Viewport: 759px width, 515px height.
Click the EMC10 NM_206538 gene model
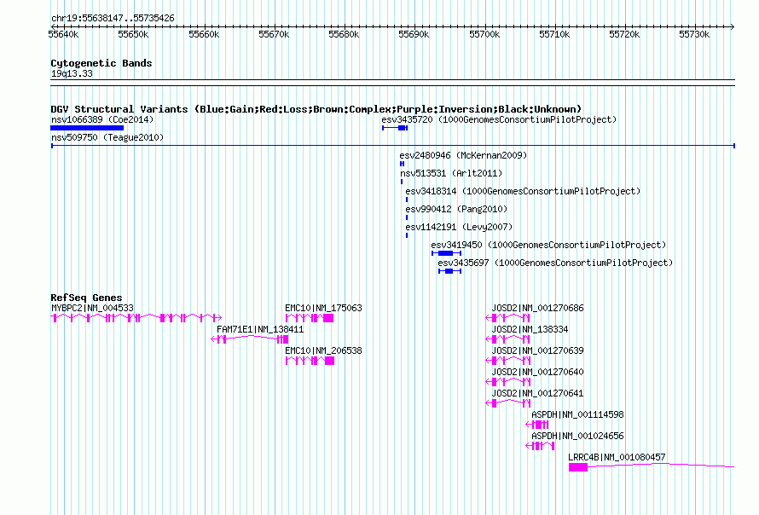(x=310, y=361)
